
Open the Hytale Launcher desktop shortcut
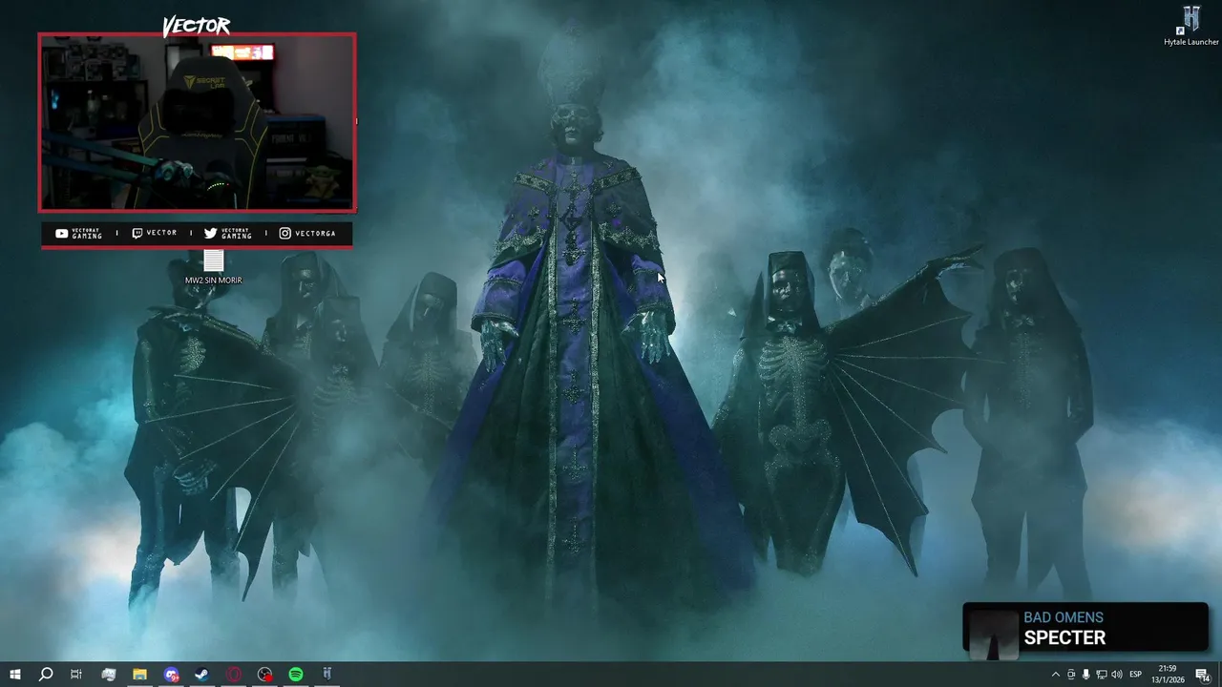click(x=1190, y=26)
